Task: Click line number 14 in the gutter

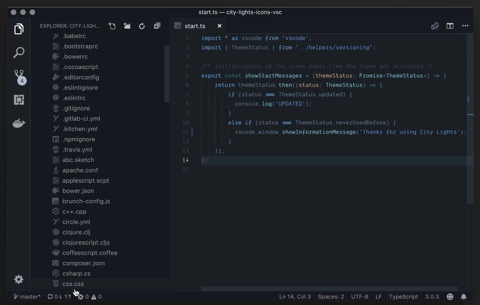Action: [185, 160]
